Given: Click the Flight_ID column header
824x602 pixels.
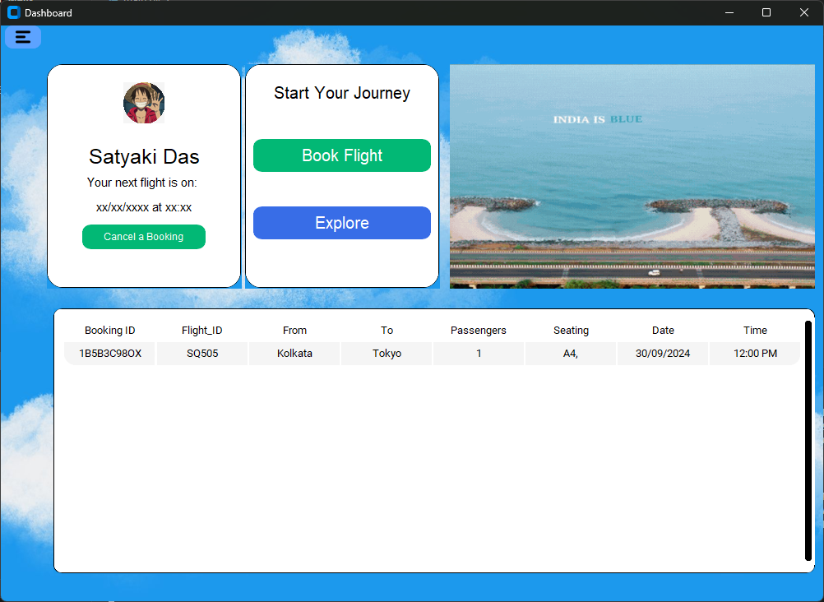Looking at the screenshot, I should pos(202,330).
